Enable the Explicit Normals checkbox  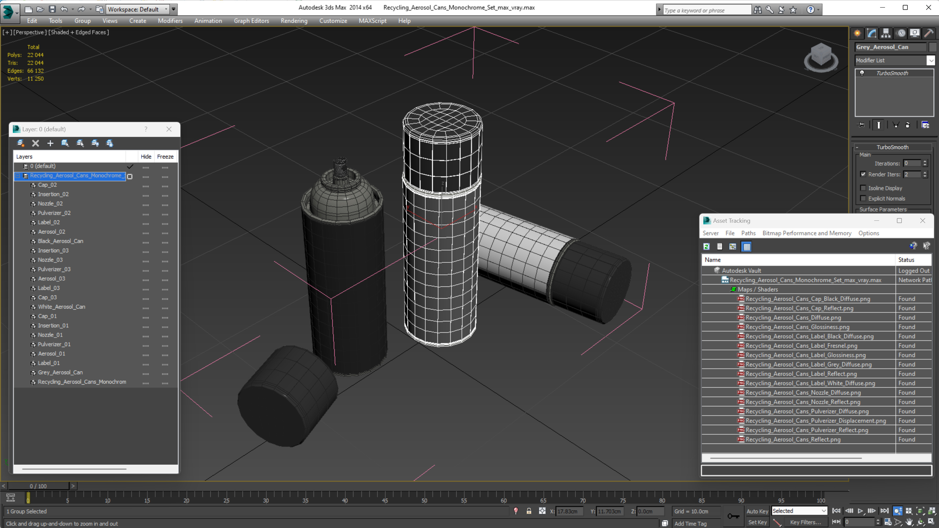[x=863, y=198]
